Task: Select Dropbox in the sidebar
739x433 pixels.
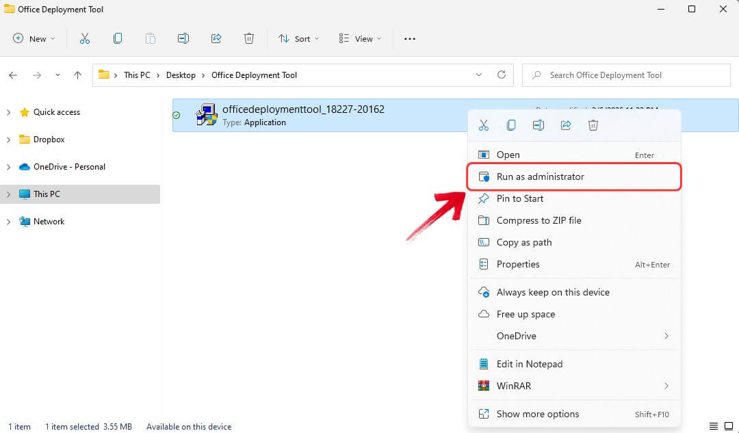Action: pos(49,140)
